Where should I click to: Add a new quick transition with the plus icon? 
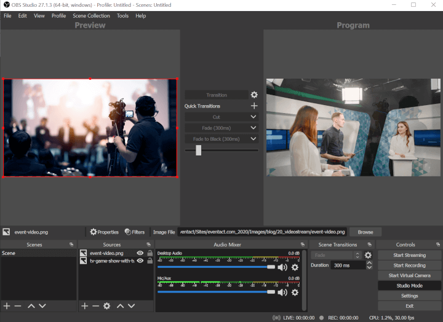click(x=254, y=106)
